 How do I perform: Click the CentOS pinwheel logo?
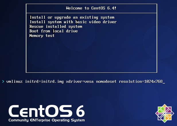pyautogui.click(x=165, y=113)
